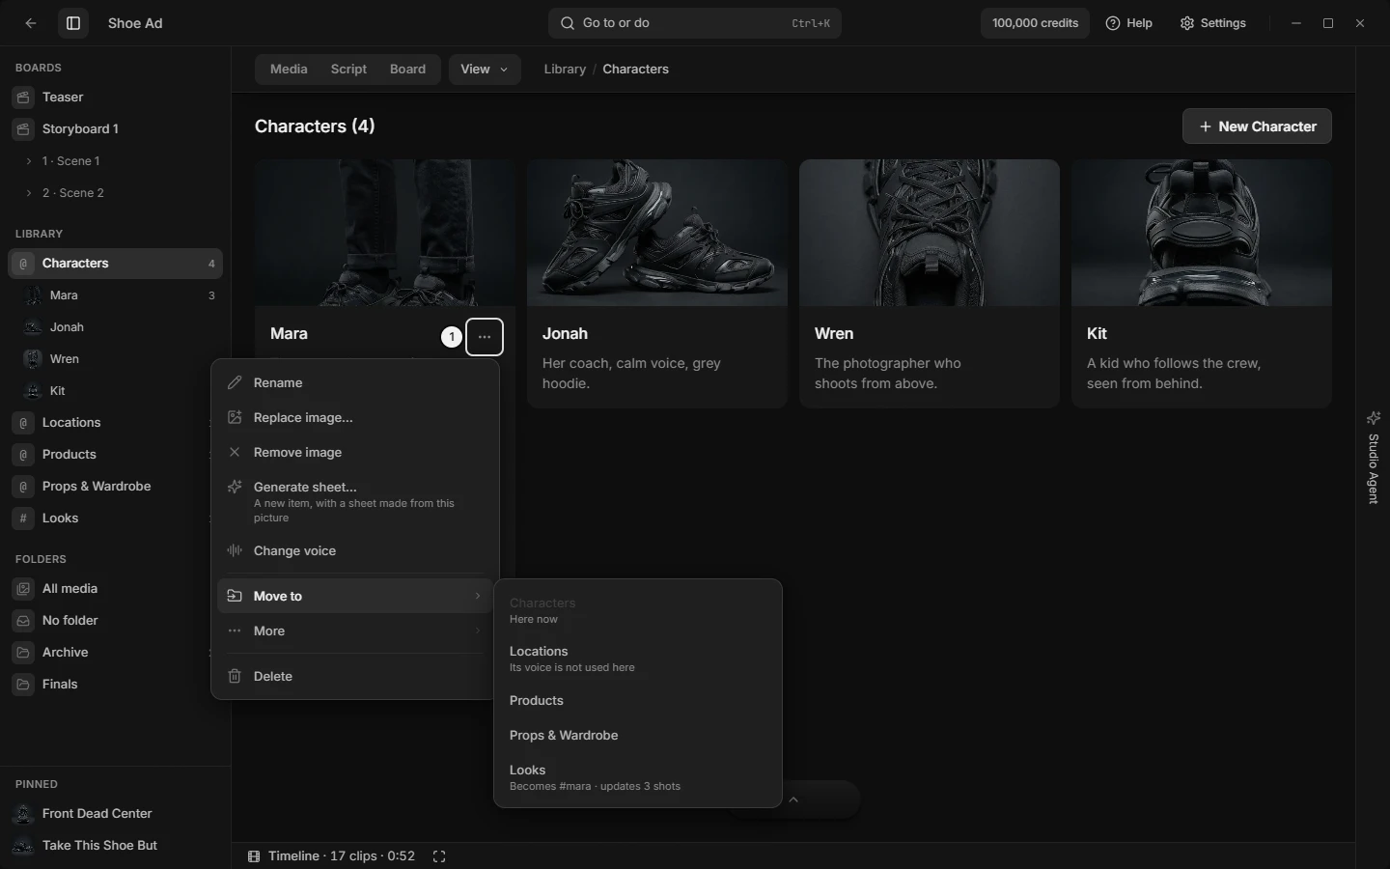
Task: Open the Mara card three-dots menu
Action: pyautogui.click(x=485, y=337)
